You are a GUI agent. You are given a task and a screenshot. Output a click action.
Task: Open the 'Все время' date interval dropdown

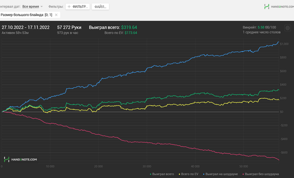point(31,7)
